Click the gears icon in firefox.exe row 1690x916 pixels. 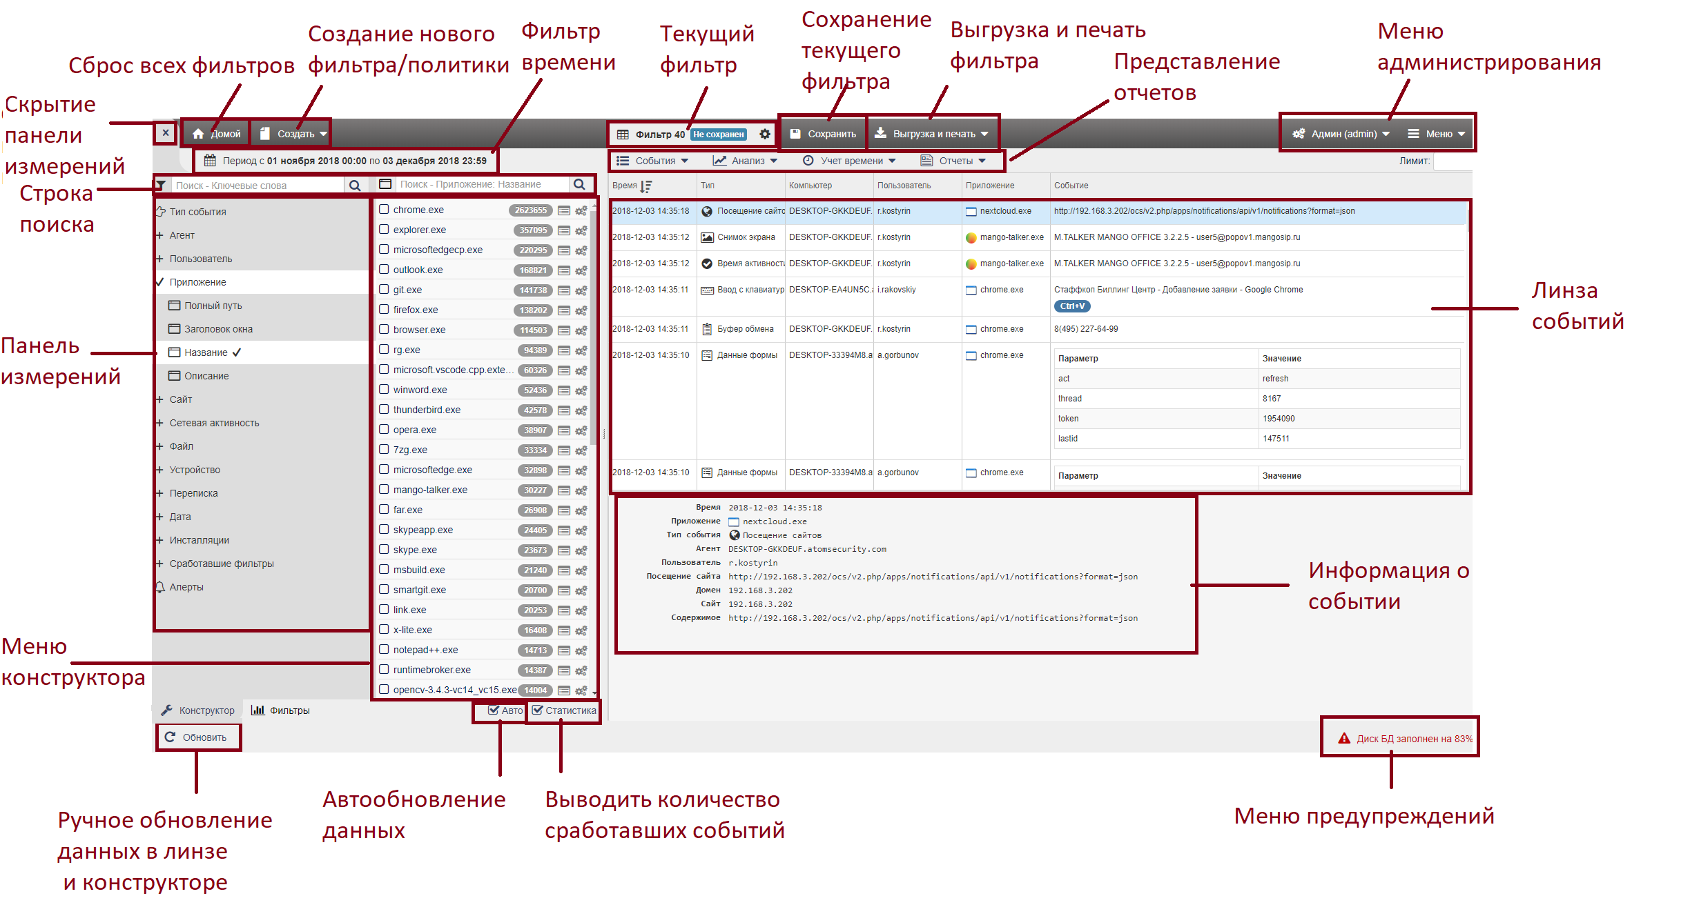click(581, 310)
